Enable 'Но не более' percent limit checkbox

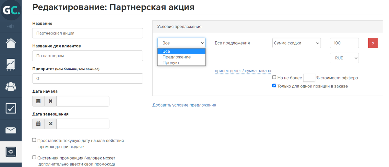tap(274, 78)
